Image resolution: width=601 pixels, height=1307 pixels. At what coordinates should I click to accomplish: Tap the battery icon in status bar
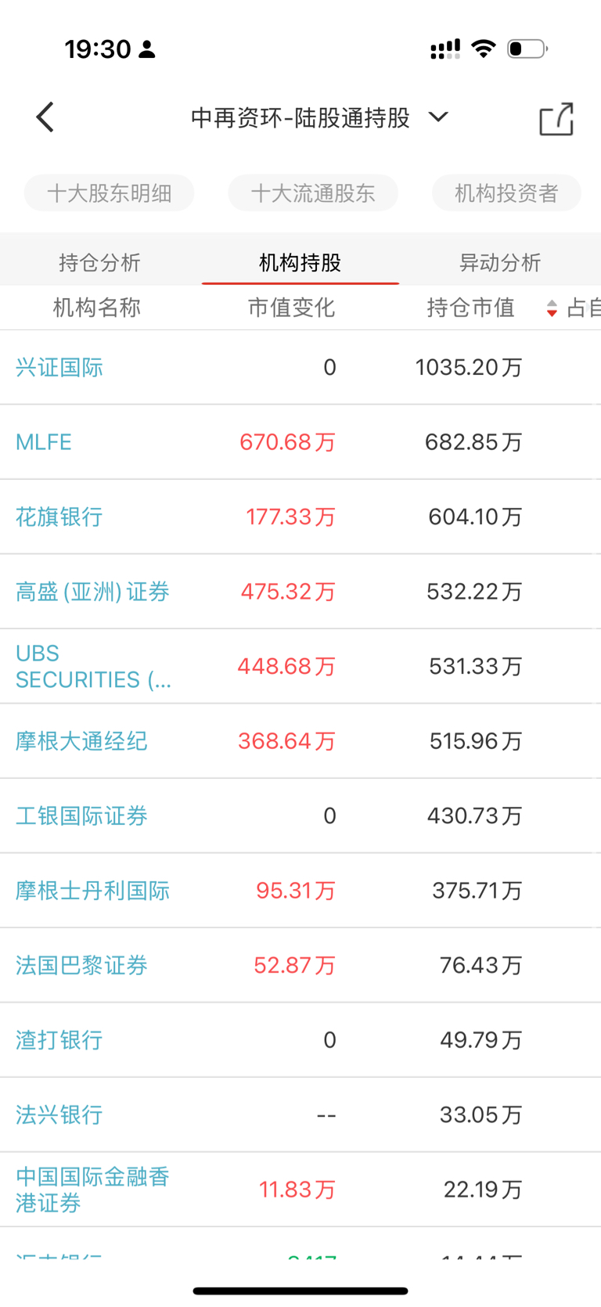[x=527, y=49]
